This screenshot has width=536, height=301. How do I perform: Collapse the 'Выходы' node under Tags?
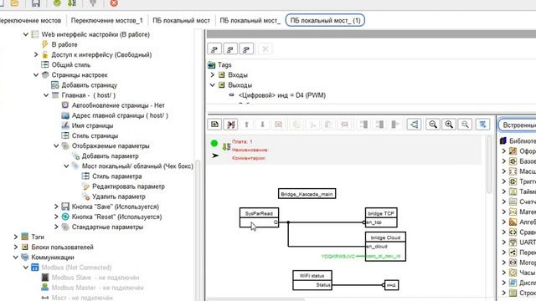coord(212,85)
